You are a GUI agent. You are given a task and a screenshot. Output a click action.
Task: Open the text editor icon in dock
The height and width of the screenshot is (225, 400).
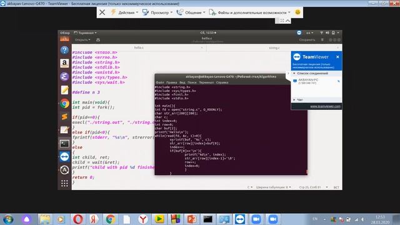pos(64,130)
